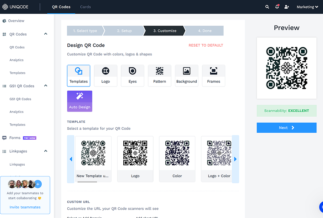
Task: Open the Pattern design option
Action: click(159, 76)
